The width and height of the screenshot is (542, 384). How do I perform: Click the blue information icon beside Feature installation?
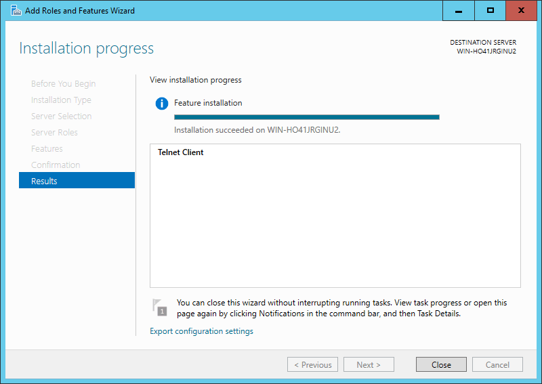(162, 104)
